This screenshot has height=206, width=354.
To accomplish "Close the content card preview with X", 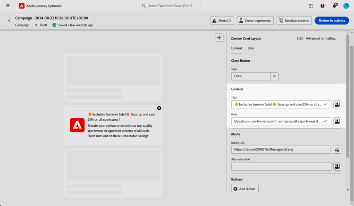I will coord(159,108).
